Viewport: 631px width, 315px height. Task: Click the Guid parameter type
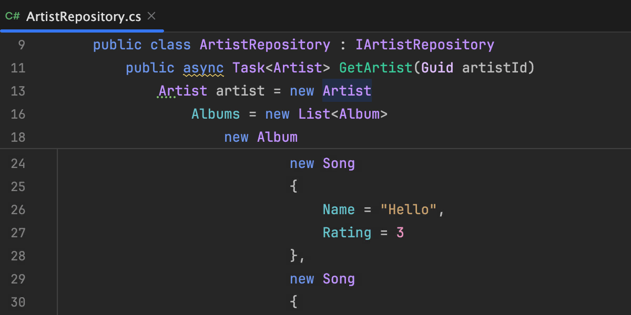(437, 68)
